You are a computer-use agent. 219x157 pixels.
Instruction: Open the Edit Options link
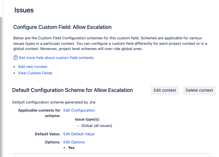74,142
